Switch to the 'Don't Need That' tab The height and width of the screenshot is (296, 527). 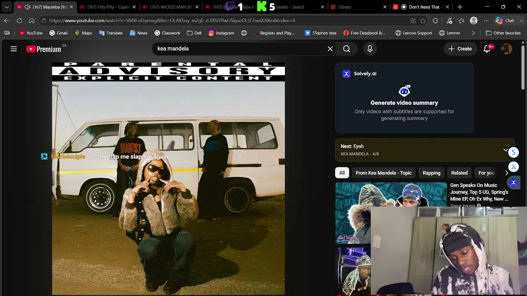[x=421, y=7]
